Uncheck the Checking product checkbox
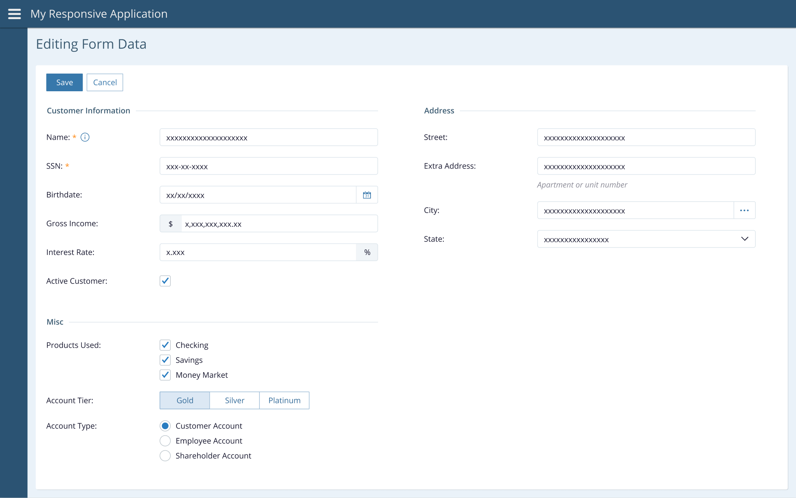The width and height of the screenshot is (796, 498). pyautogui.click(x=165, y=345)
